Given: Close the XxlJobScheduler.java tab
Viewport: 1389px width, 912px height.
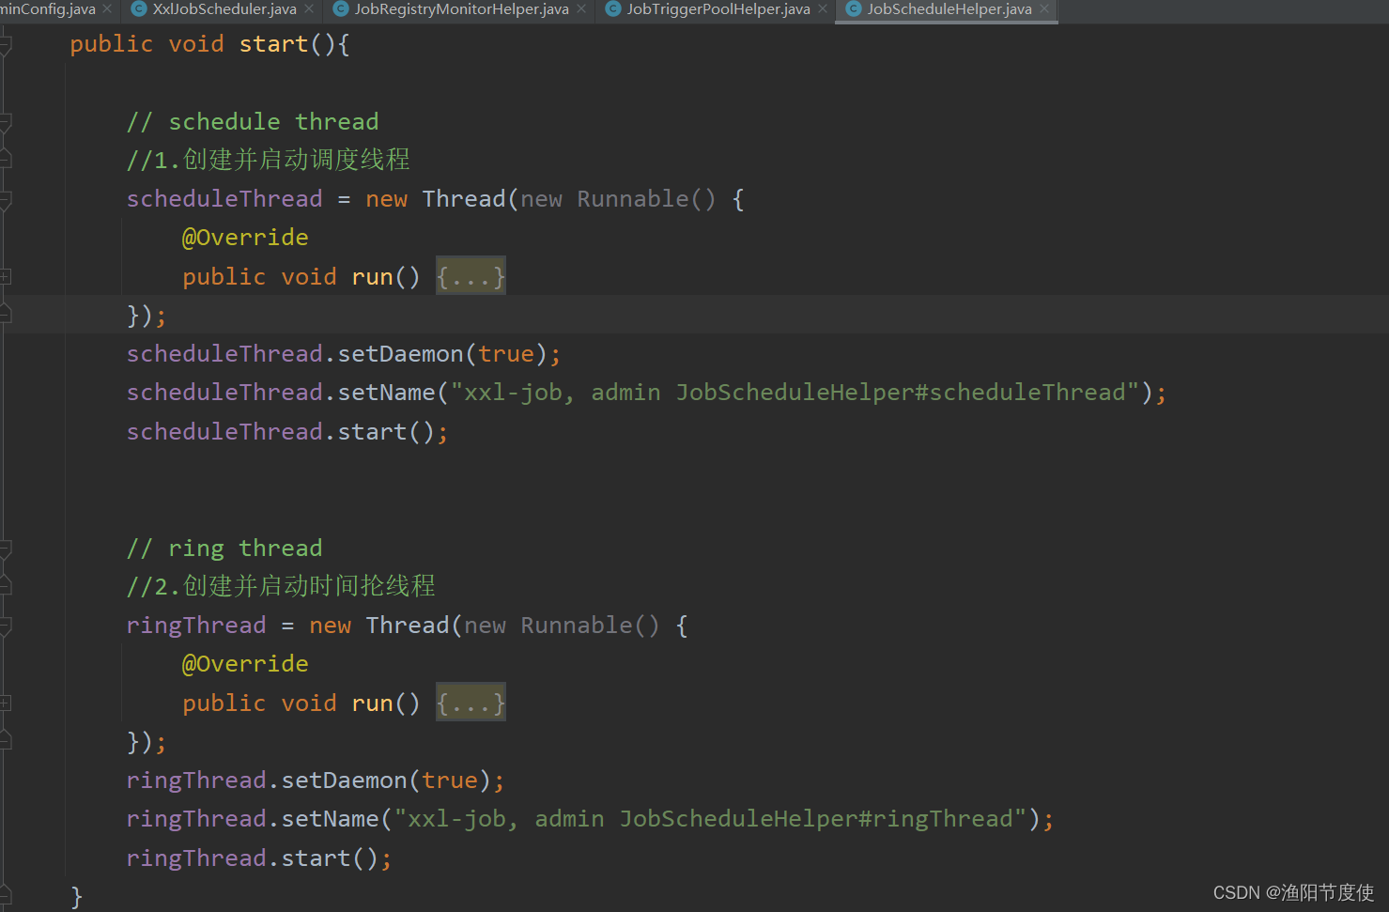Looking at the screenshot, I should (309, 9).
